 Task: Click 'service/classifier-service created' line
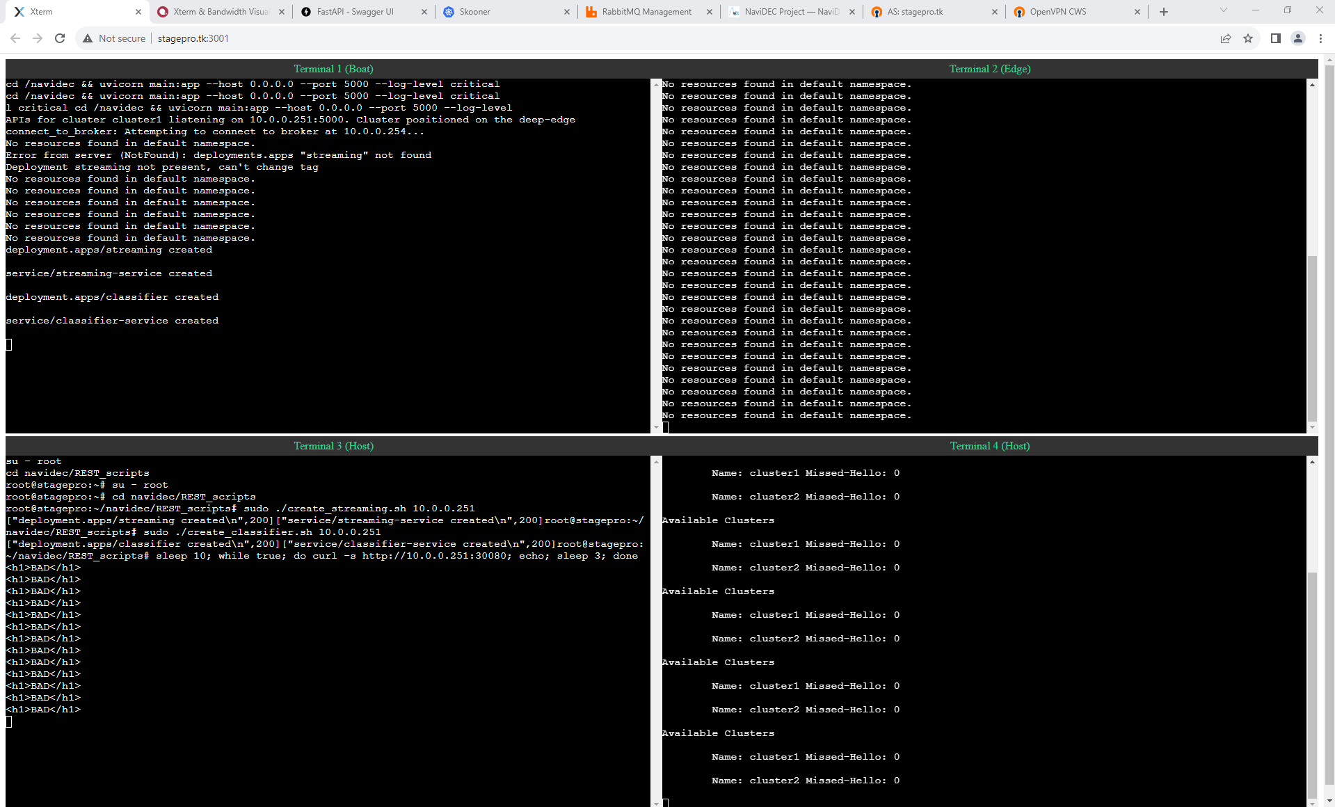pos(112,321)
